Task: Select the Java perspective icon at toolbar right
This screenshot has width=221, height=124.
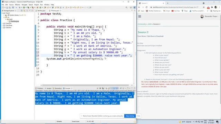Action: click(134, 8)
